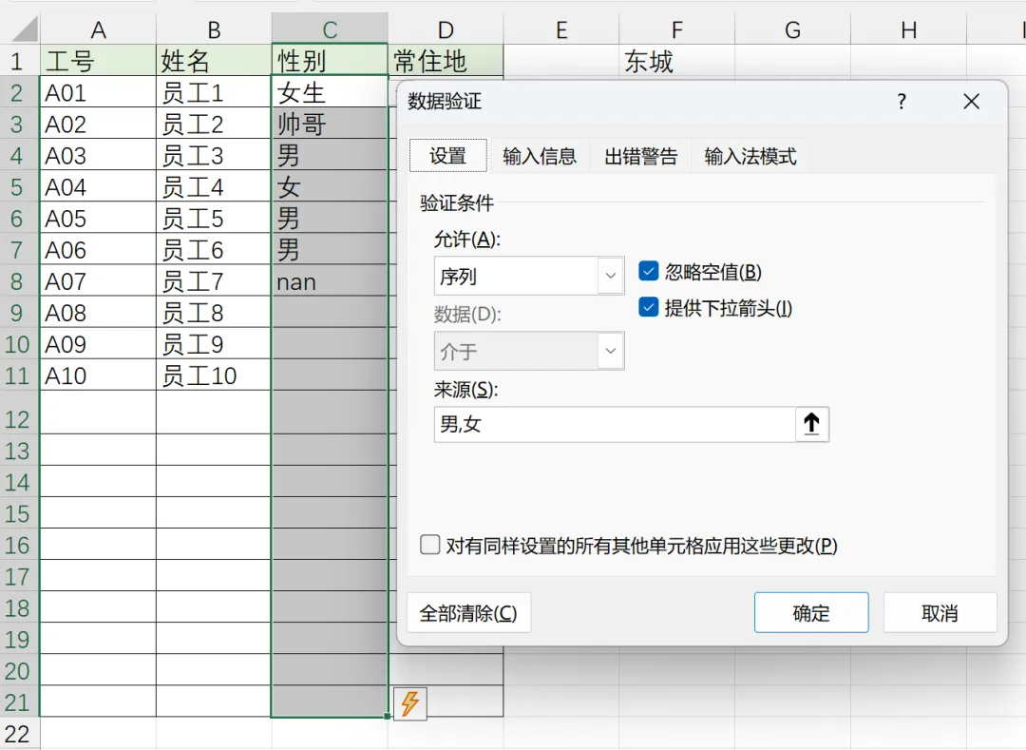Screen dimensions: 1026x750
Task: Click the 常住地 header cell
Action: [446, 61]
